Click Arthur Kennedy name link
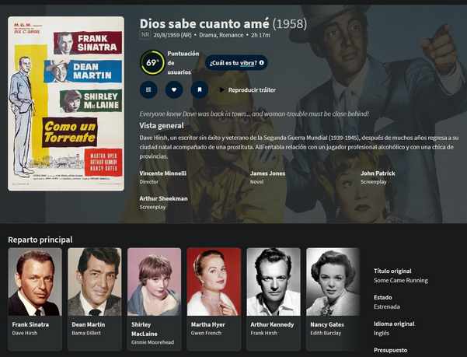The height and width of the screenshot is (357, 467). (272, 324)
